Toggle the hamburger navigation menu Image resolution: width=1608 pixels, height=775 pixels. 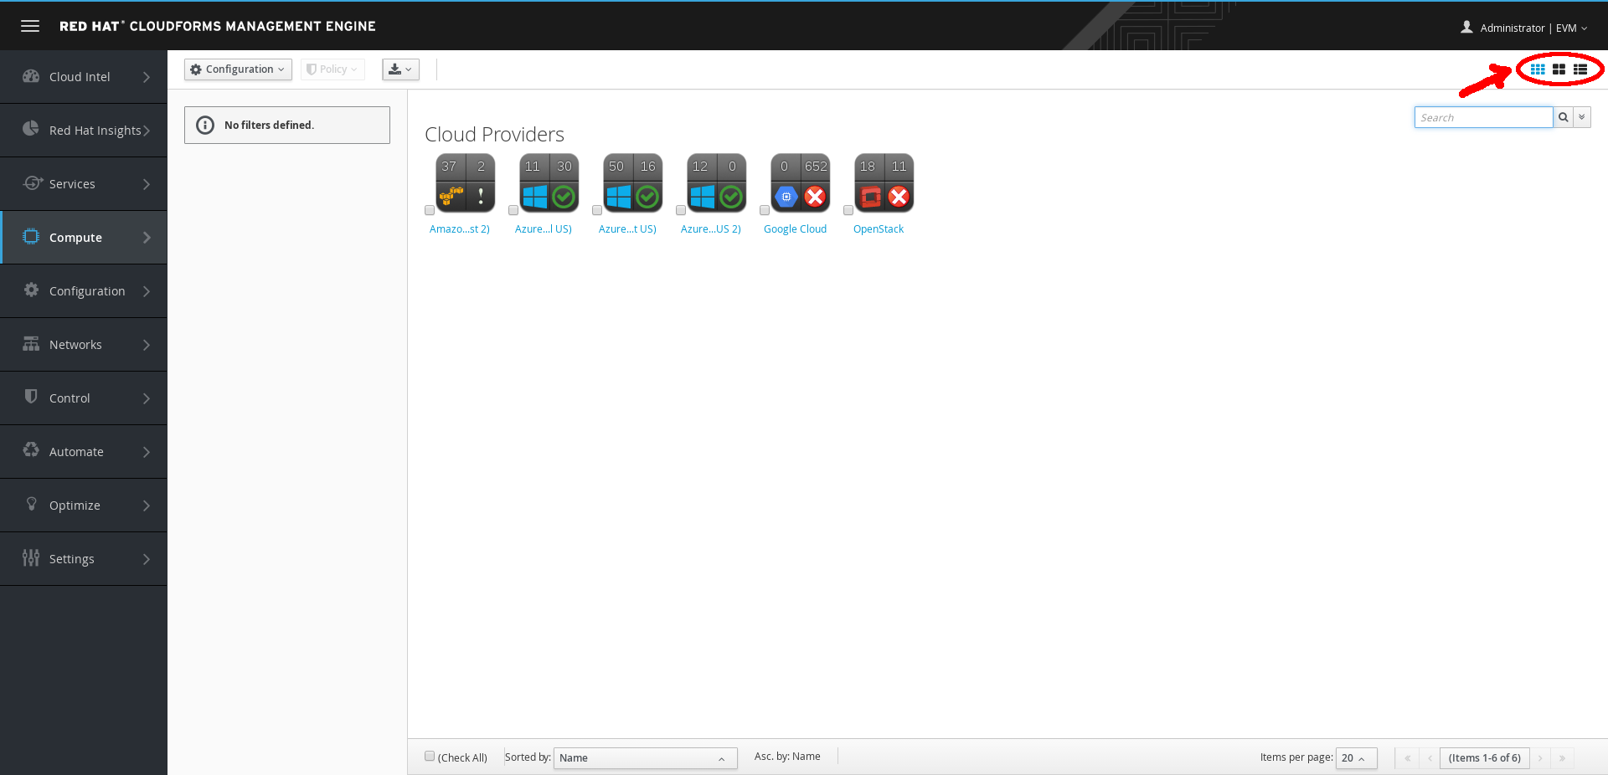[30, 26]
